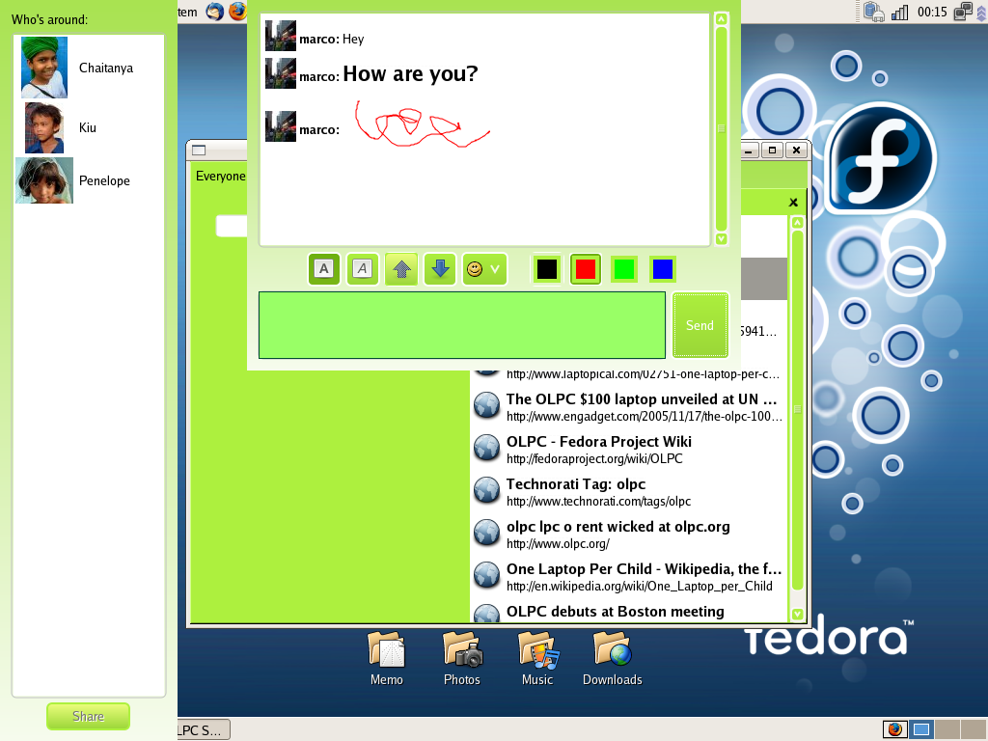Click the green message input field

click(x=461, y=325)
